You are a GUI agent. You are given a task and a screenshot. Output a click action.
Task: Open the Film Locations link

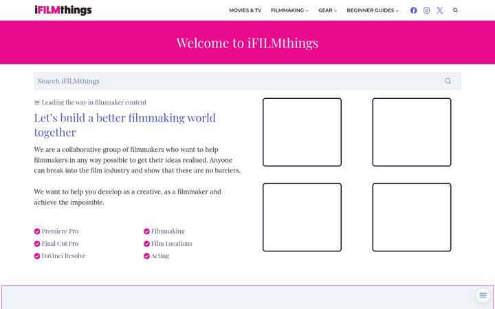(171, 243)
